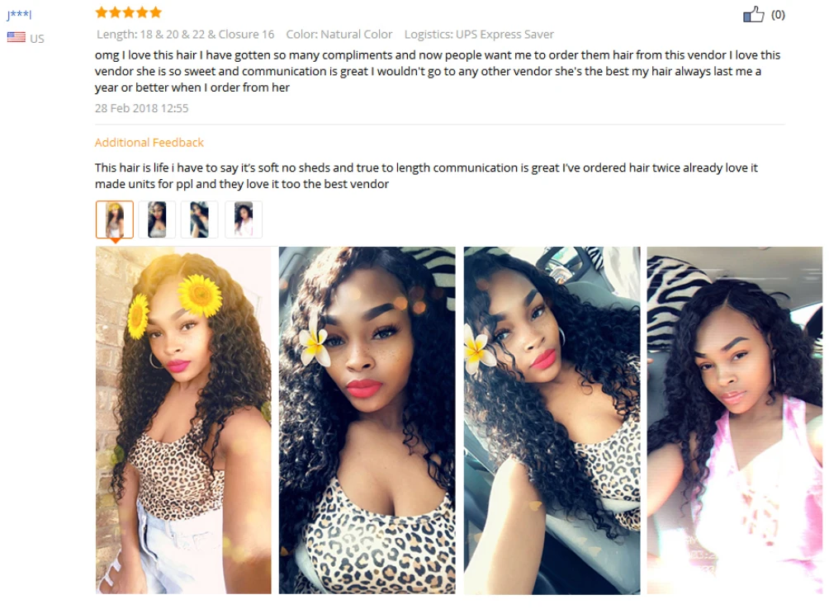Screen dimensions: 829x609
Task: Select fourth small review thumbnail
Action: pos(244,220)
